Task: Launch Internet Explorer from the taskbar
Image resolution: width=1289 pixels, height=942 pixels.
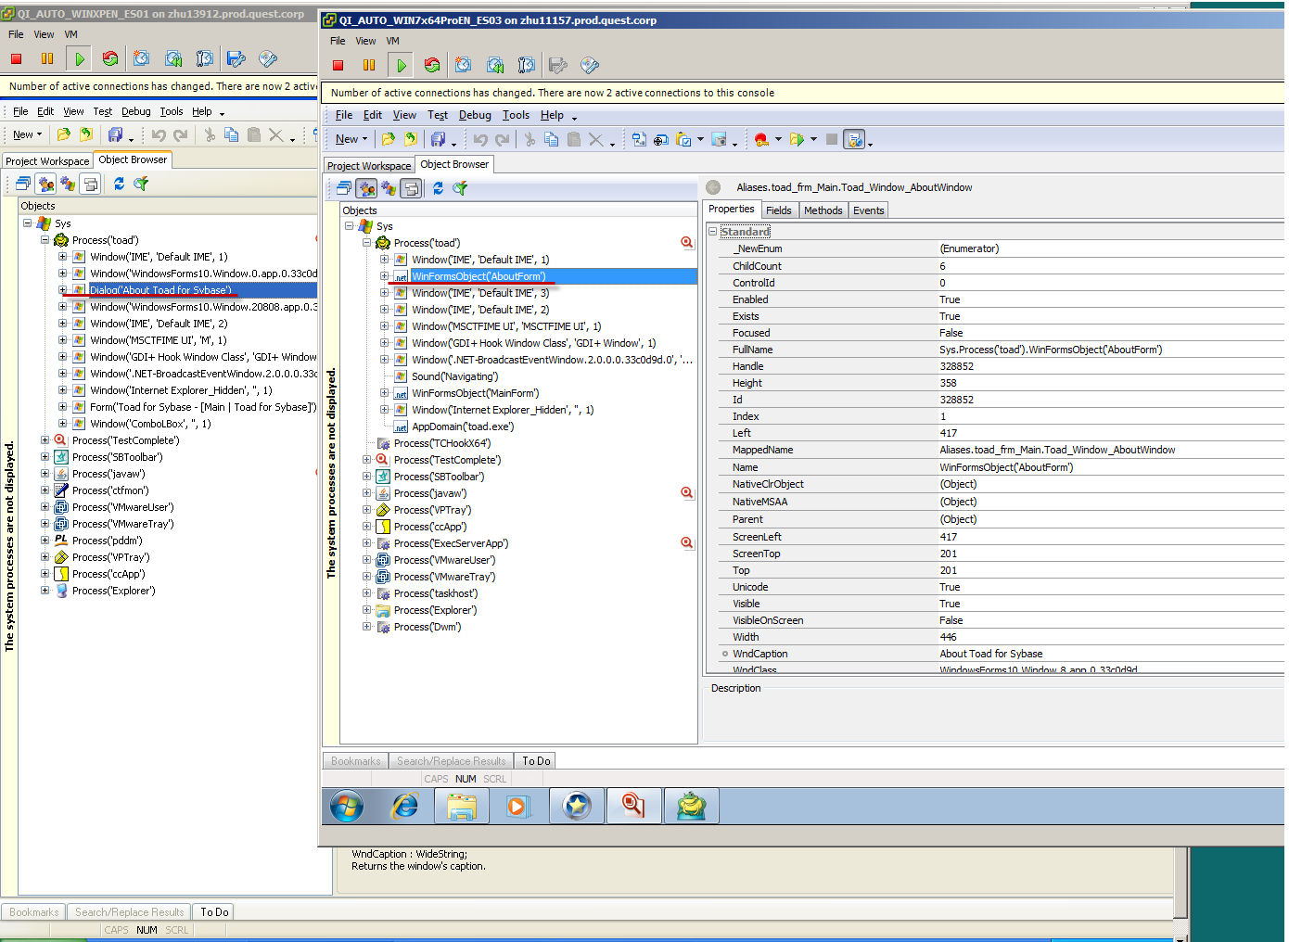Action: [x=404, y=806]
